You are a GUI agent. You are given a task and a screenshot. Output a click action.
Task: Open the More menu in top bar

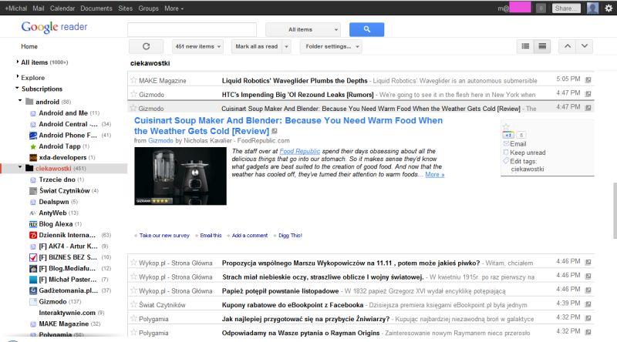click(174, 8)
